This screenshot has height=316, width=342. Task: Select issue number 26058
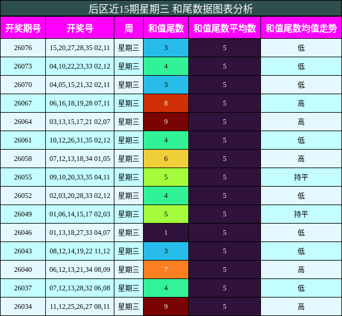23,159
